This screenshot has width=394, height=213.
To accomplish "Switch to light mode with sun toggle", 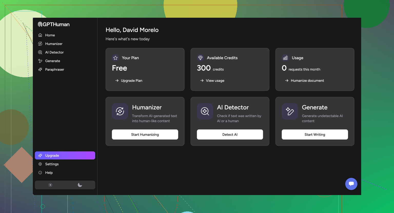I will [50, 185].
